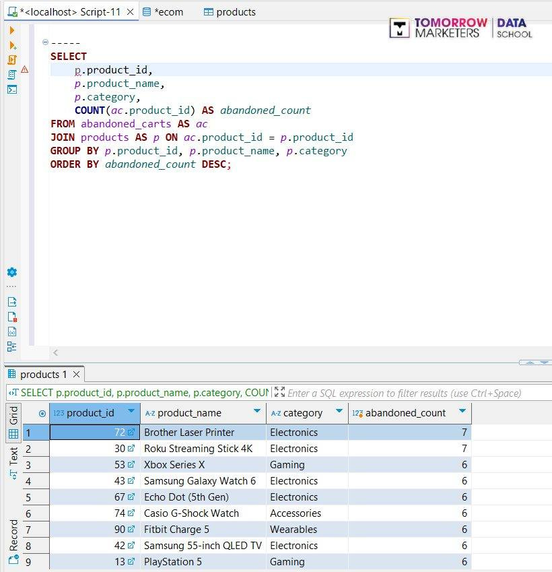
Task: Execute statement in new tab icon
Action: (x=12, y=45)
